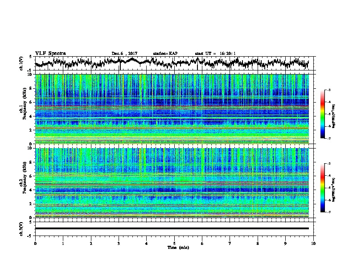Click time axis tick label "7"
Viewport: 353px width, 273px height.
click(x=230, y=244)
